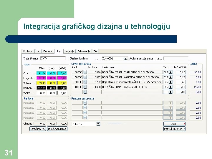Switch to the Elementi tab
Screen dimensions: 212x159
click(x=48, y=51)
